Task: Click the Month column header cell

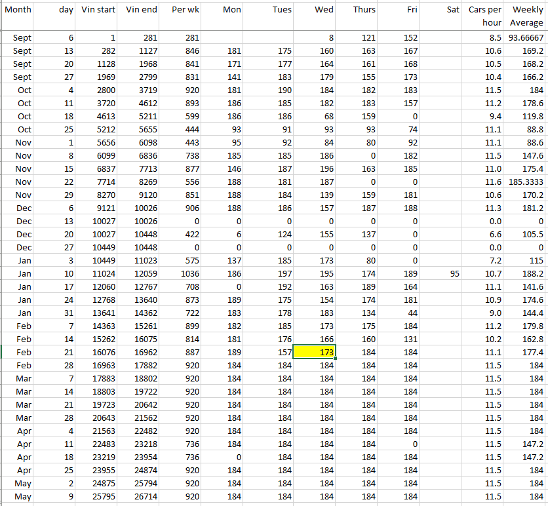Action: point(18,10)
